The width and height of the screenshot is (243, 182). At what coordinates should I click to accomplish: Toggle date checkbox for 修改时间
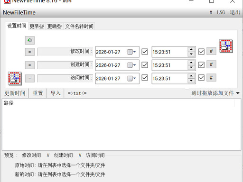pyautogui.click(x=145, y=52)
